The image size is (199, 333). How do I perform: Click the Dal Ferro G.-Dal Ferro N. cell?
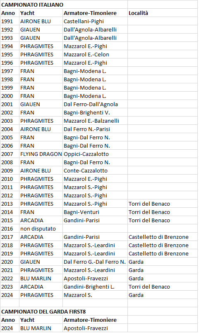[x=95, y=262]
